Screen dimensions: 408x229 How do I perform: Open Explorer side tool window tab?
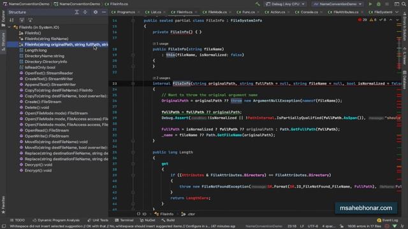[x=3, y=18]
